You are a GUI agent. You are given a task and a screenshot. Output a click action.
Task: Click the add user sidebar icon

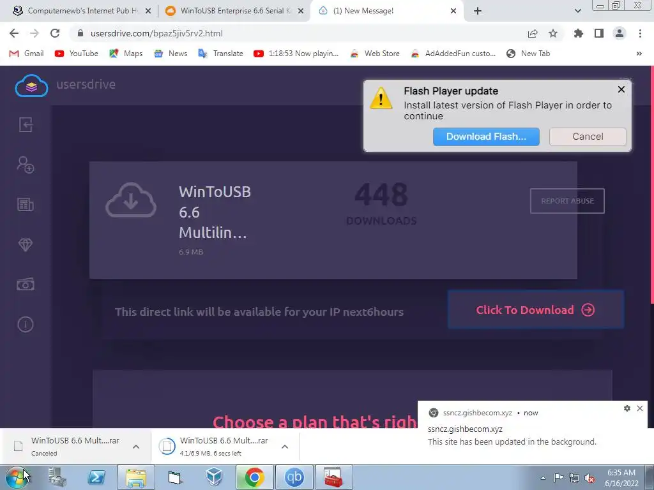click(x=26, y=165)
